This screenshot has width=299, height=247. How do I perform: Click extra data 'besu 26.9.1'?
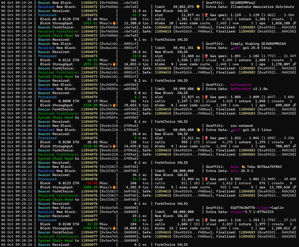coord(241,171)
